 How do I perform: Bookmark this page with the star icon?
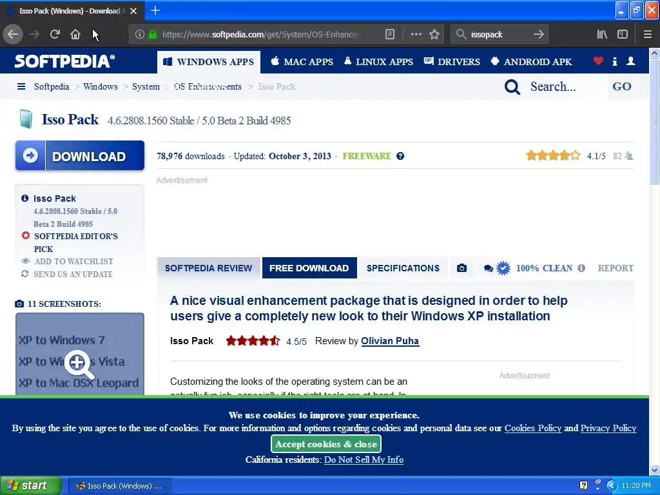(x=434, y=34)
